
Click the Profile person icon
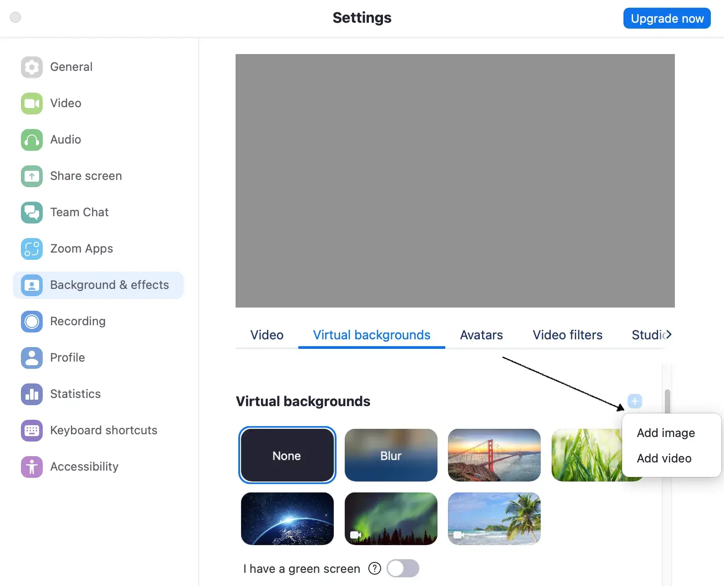coord(32,358)
